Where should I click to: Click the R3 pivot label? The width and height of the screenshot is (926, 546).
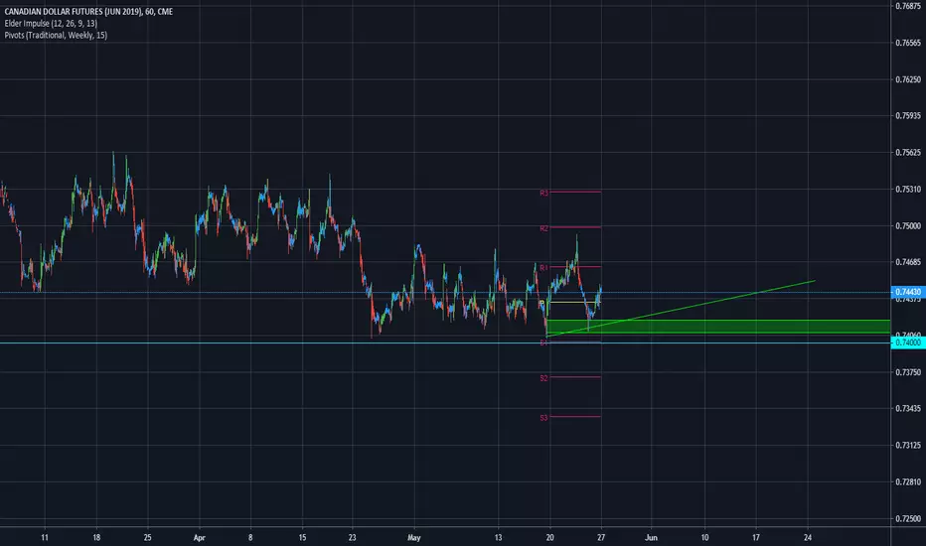tap(543, 193)
